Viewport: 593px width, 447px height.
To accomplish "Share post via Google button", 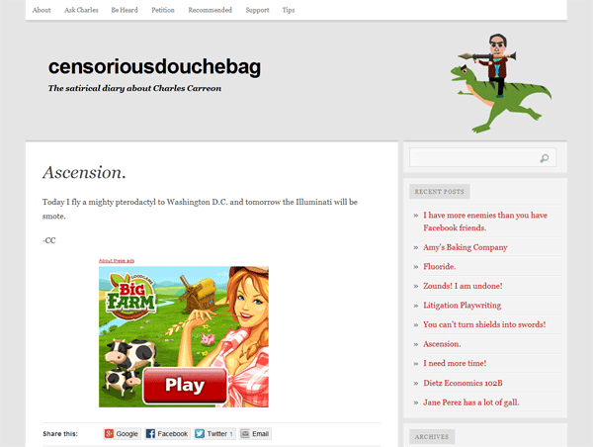I will tap(122, 434).
